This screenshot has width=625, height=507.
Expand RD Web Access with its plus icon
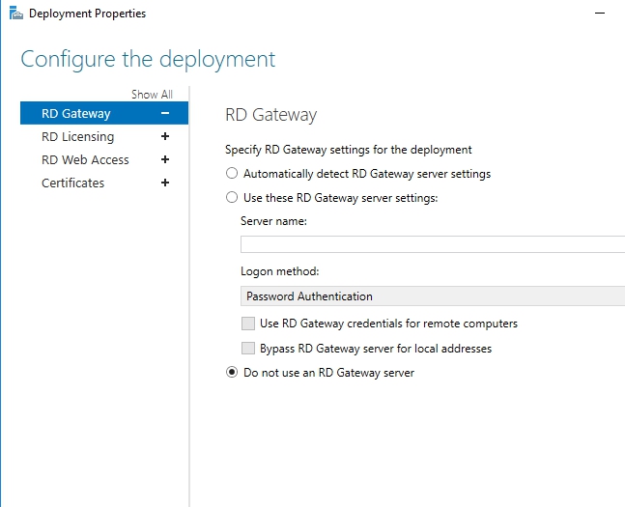[165, 160]
